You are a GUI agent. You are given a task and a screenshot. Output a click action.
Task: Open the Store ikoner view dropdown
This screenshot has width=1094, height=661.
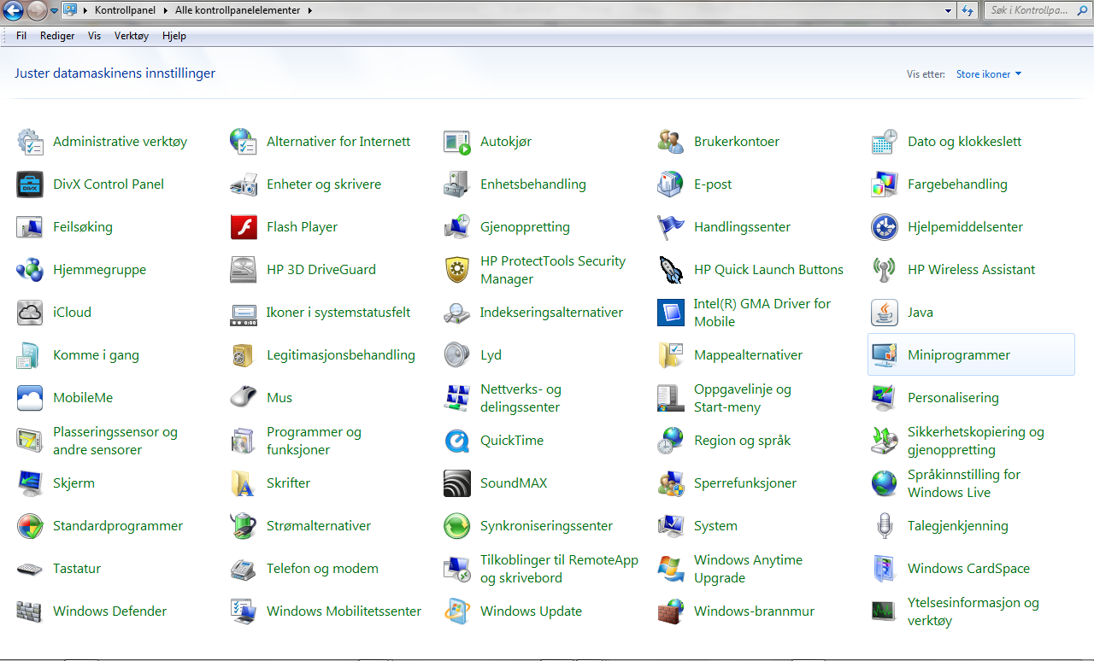[989, 74]
